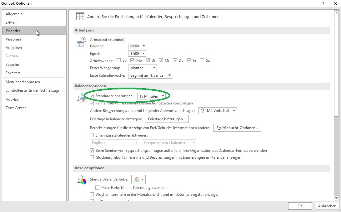Open the disabled Englisch language dropdown
This screenshot has height=212, width=341.
114,143
